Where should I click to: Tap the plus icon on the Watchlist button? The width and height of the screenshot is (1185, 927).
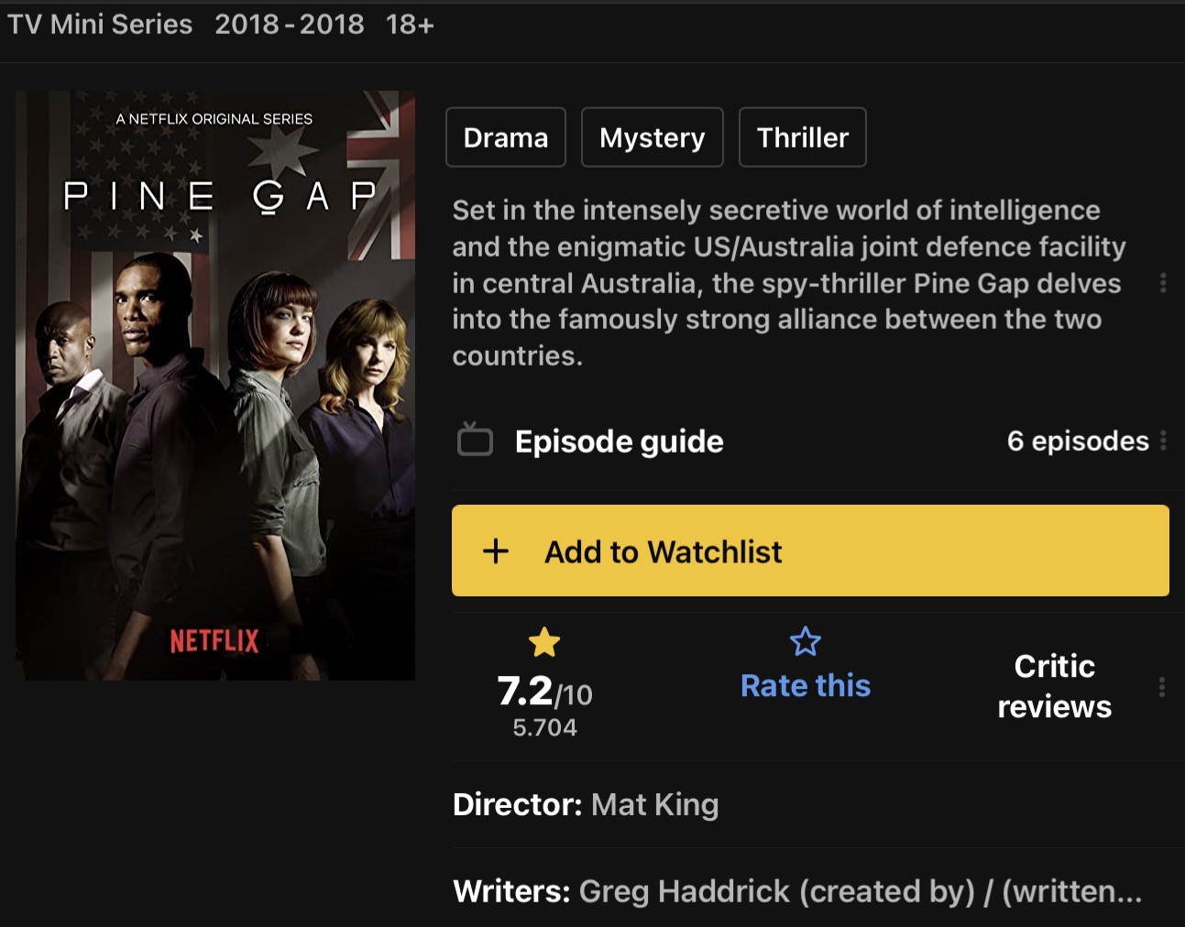(495, 551)
